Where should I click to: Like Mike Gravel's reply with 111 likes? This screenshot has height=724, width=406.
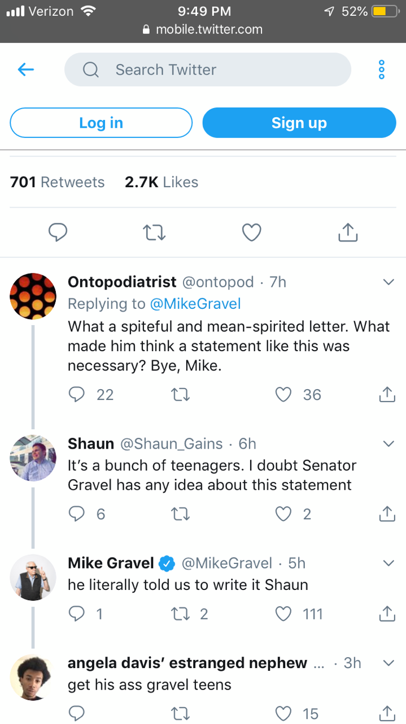[x=284, y=614]
